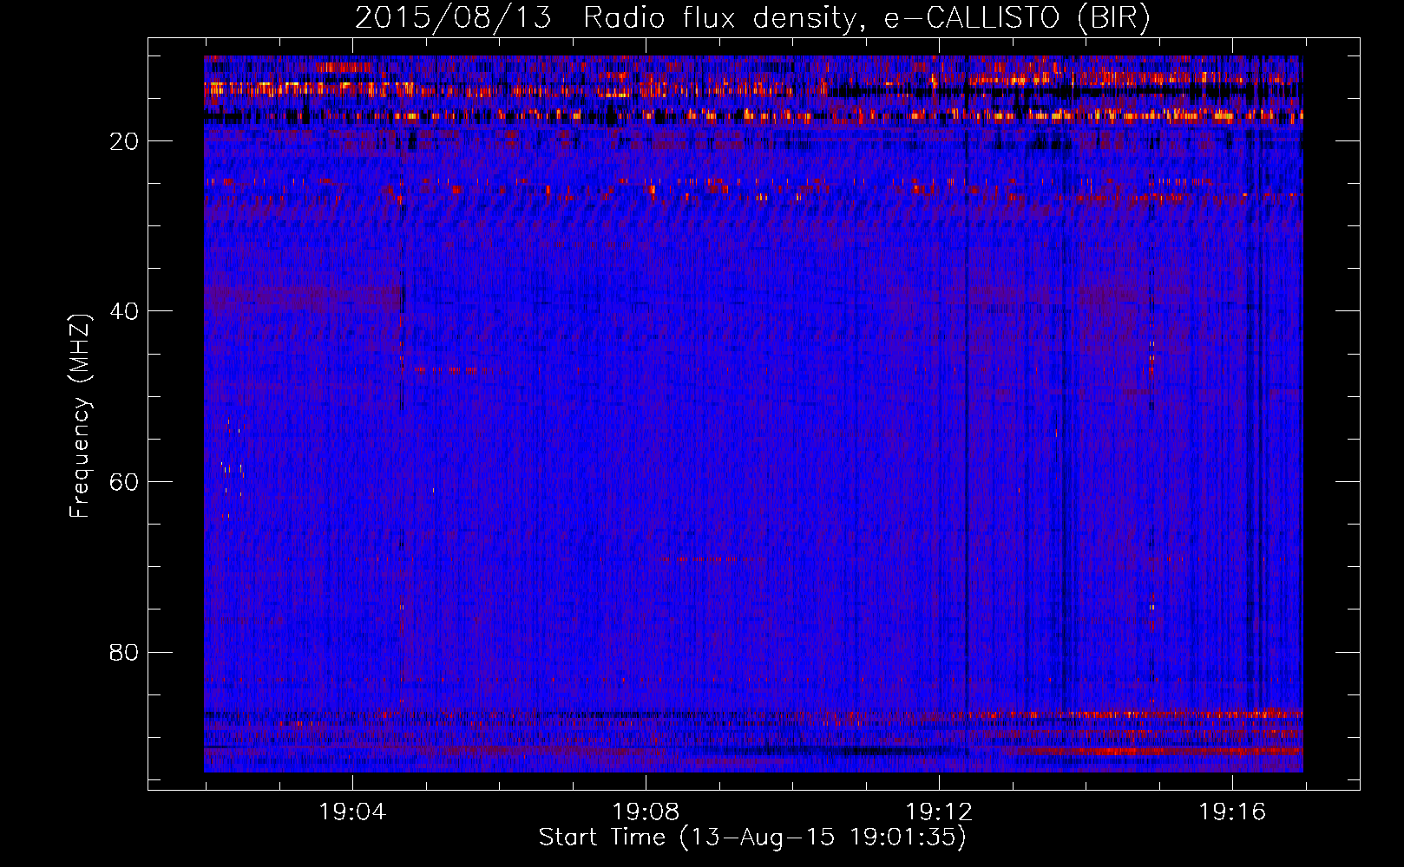
Task: Select the 80 MHz frequency tick label
Action: pyautogui.click(x=124, y=652)
